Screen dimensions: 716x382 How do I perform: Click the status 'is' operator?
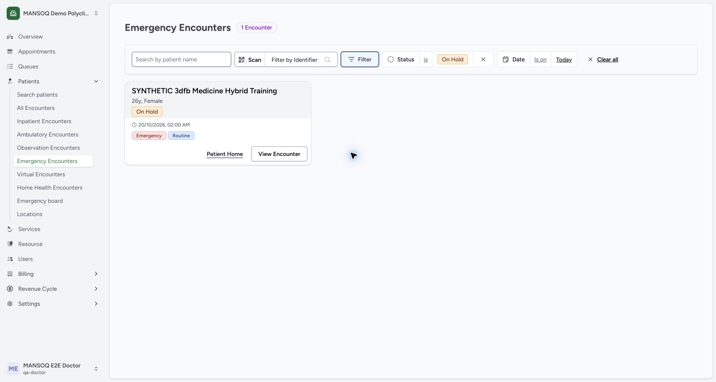tap(426, 59)
